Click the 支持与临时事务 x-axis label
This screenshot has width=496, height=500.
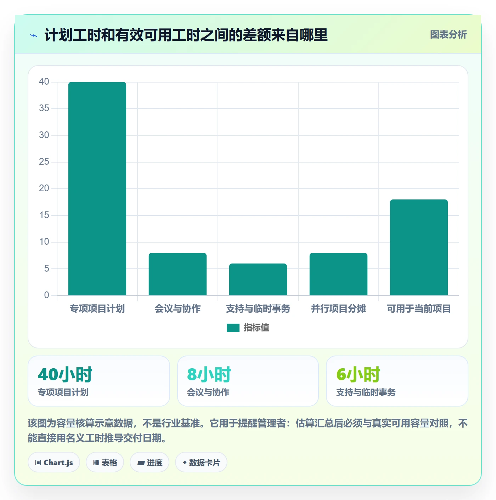click(x=258, y=309)
